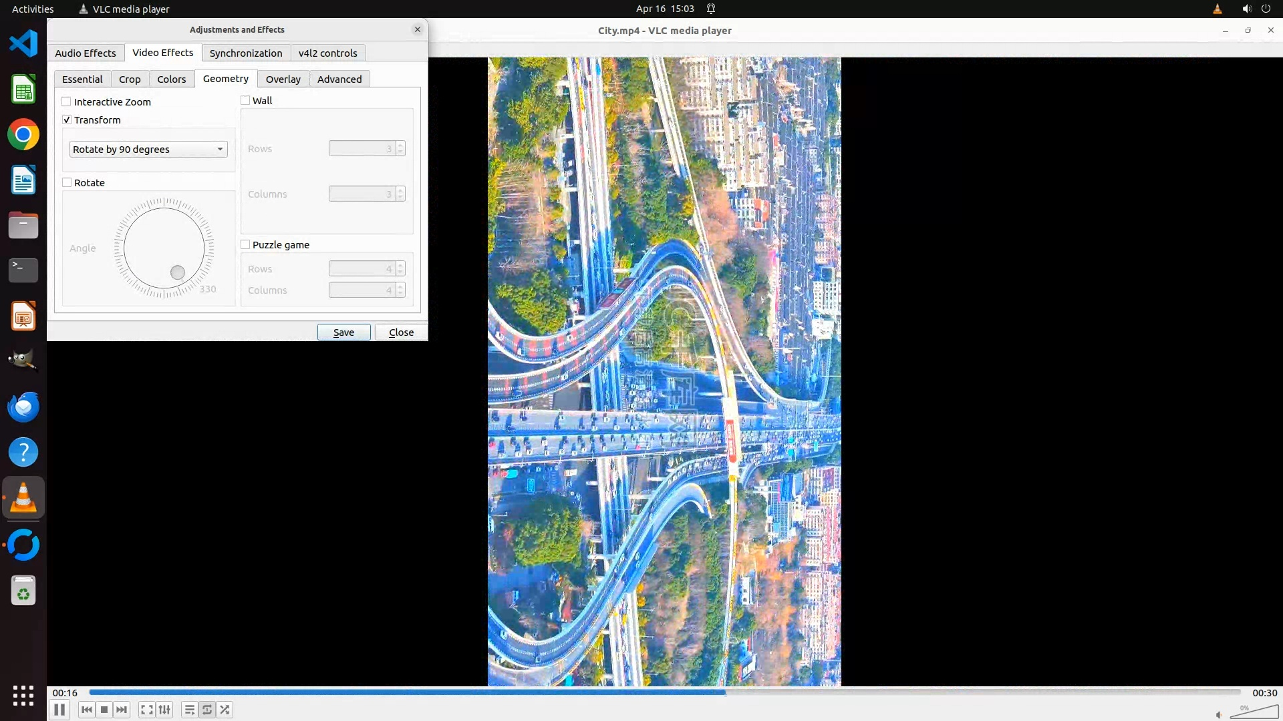Image resolution: width=1283 pixels, height=721 pixels.
Task: Switch to the Colors tab
Action: 171,79
